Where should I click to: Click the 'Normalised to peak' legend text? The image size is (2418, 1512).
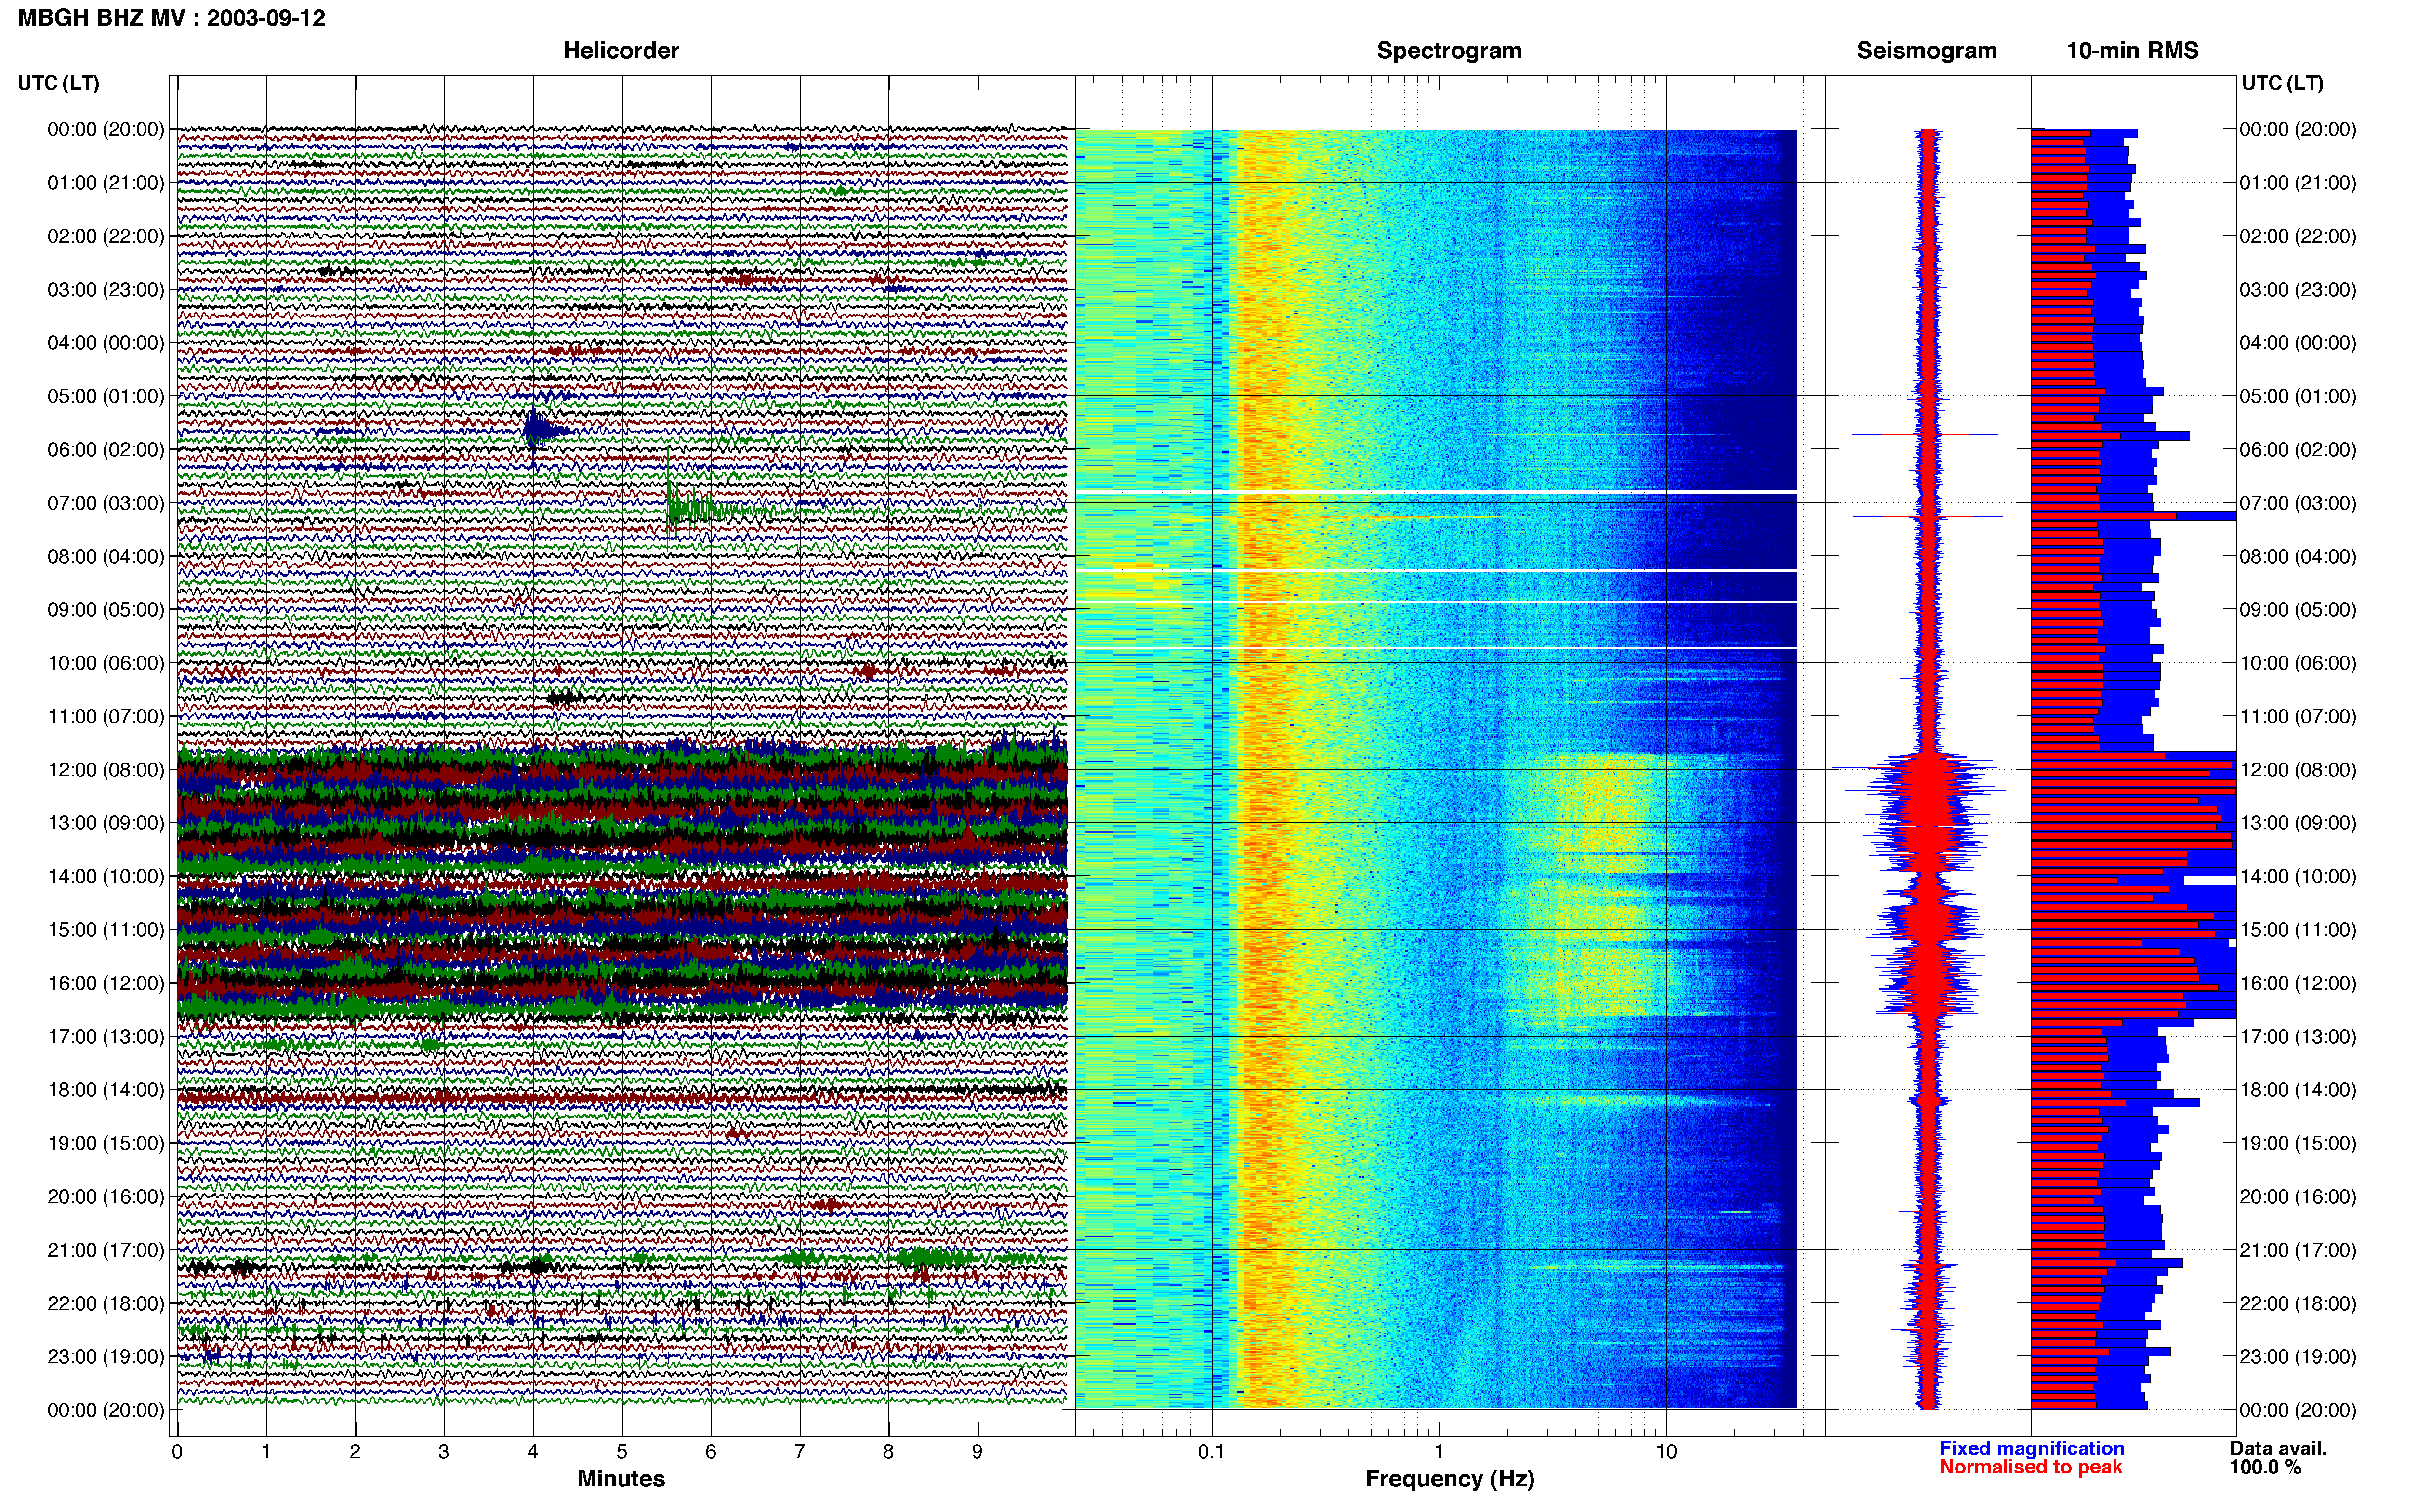(2030, 1467)
